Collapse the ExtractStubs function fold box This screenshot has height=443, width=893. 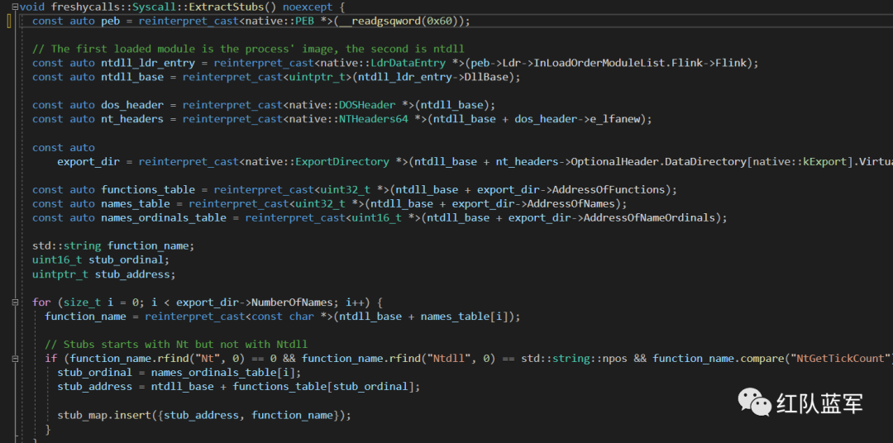[15, 7]
